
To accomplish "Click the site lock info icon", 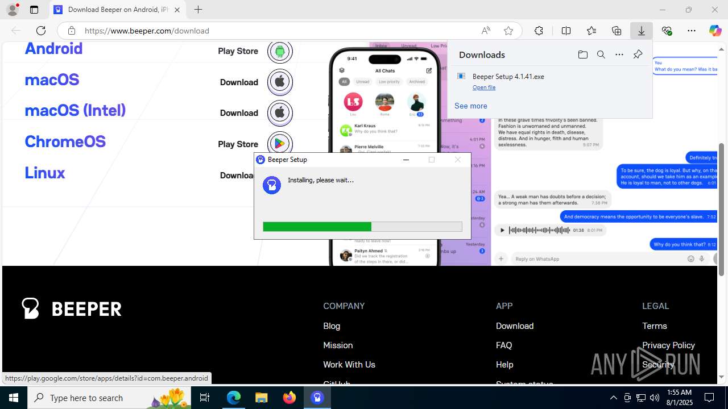I will point(72,31).
